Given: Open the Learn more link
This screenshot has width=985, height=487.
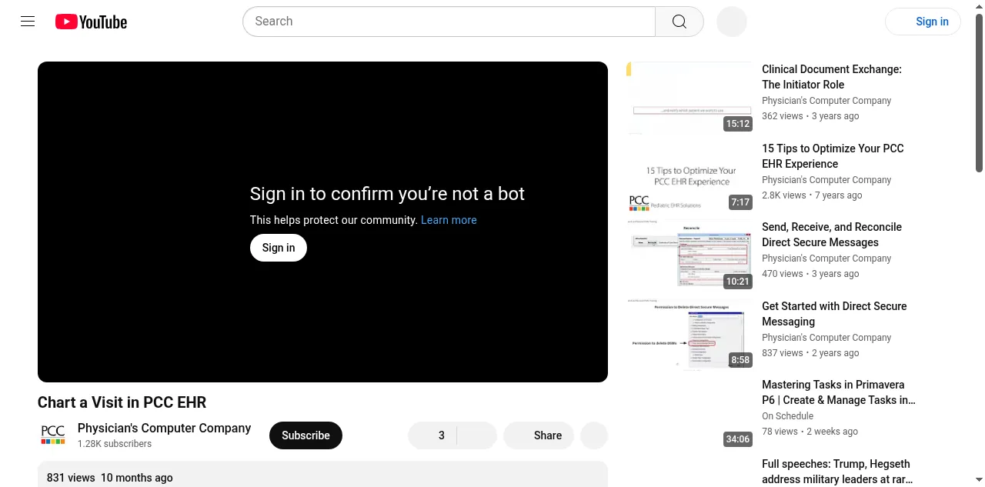Looking at the screenshot, I should click(449, 220).
